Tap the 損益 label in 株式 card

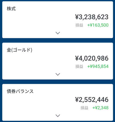tap(79, 25)
